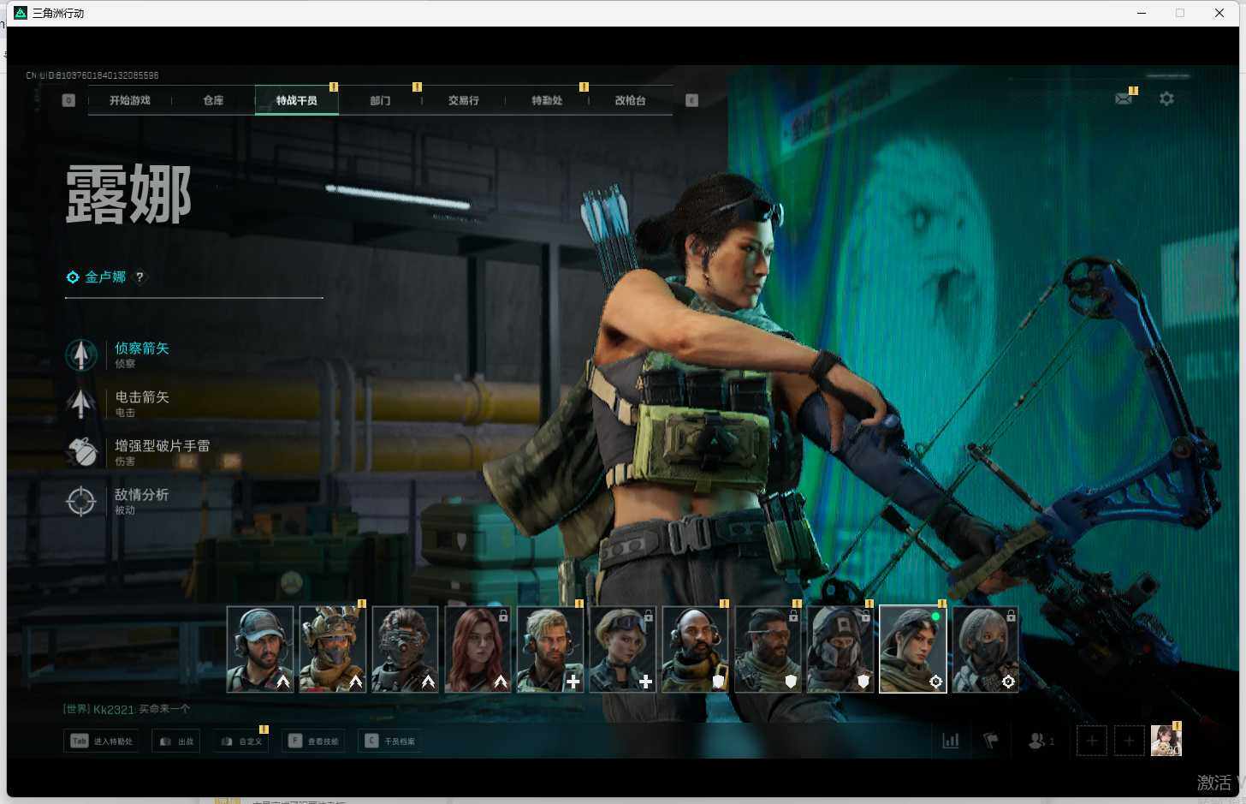Select the 侦察箭矢 skill icon
Image resolution: width=1246 pixels, height=804 pixels.
(81, 354)
